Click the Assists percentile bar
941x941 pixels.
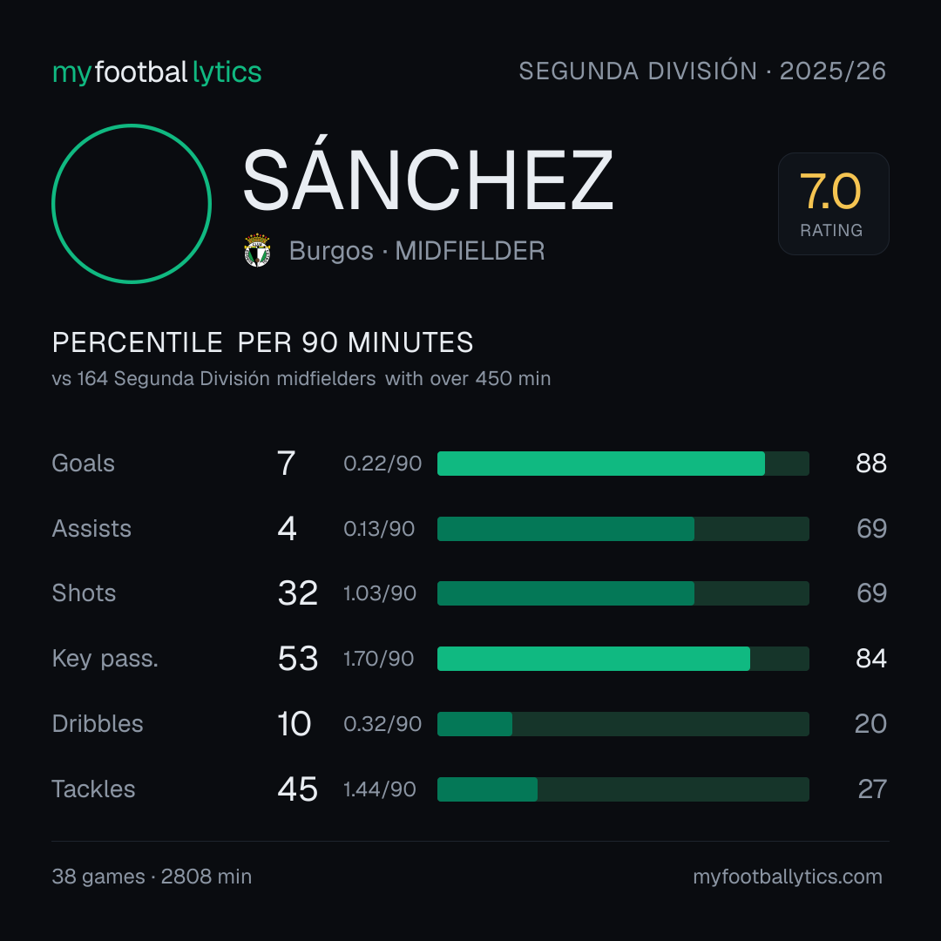623,529
